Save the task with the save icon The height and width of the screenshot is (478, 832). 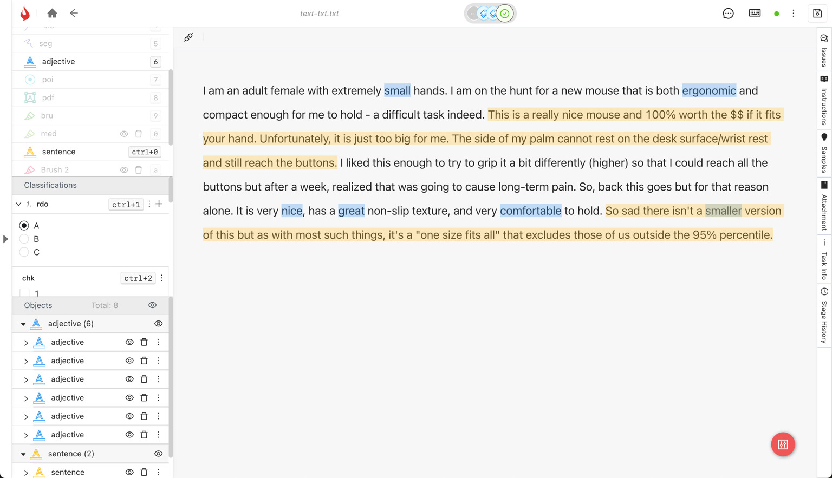click(817, 13)
